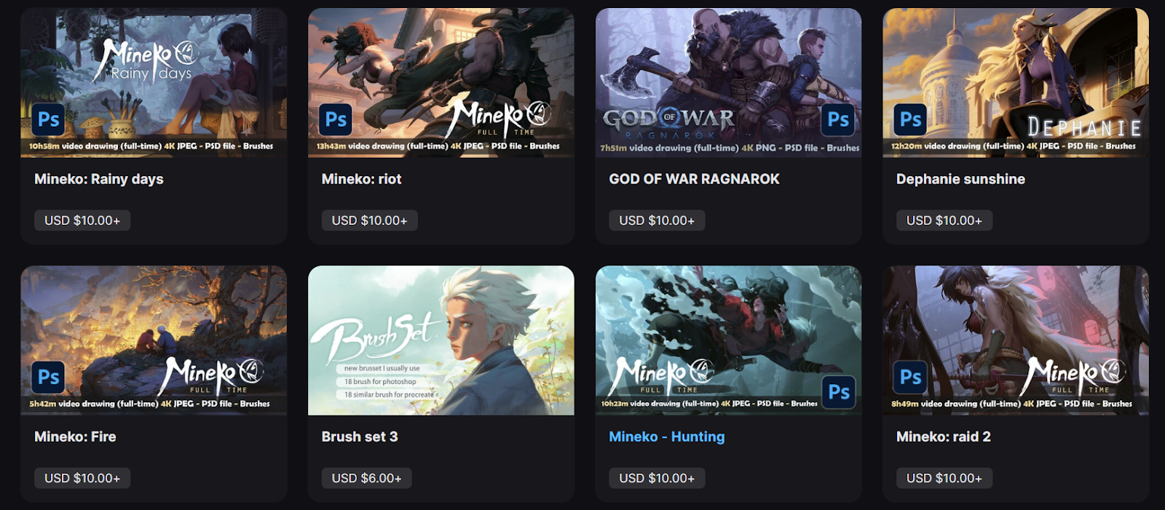
Task: Click the USD $10.00+ price under Mineko: riot
Action: 369,220
